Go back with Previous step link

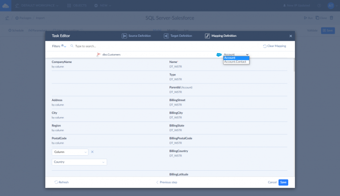point(166,182)
